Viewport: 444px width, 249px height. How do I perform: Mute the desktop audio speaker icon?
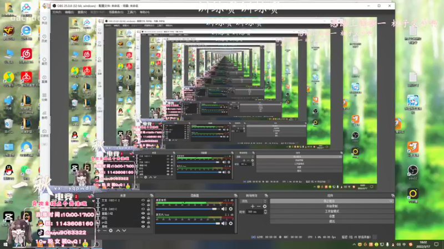coord(224,209)
